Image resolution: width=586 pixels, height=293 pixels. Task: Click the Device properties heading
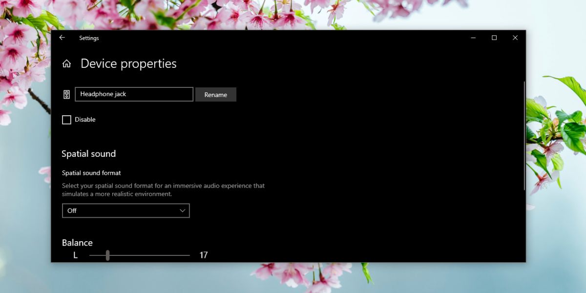click(x=128, y=63)
